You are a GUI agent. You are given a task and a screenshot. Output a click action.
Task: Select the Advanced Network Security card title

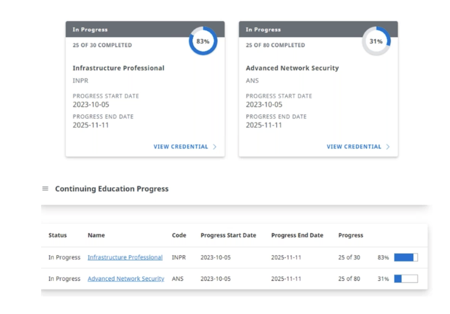click(292, 68)
